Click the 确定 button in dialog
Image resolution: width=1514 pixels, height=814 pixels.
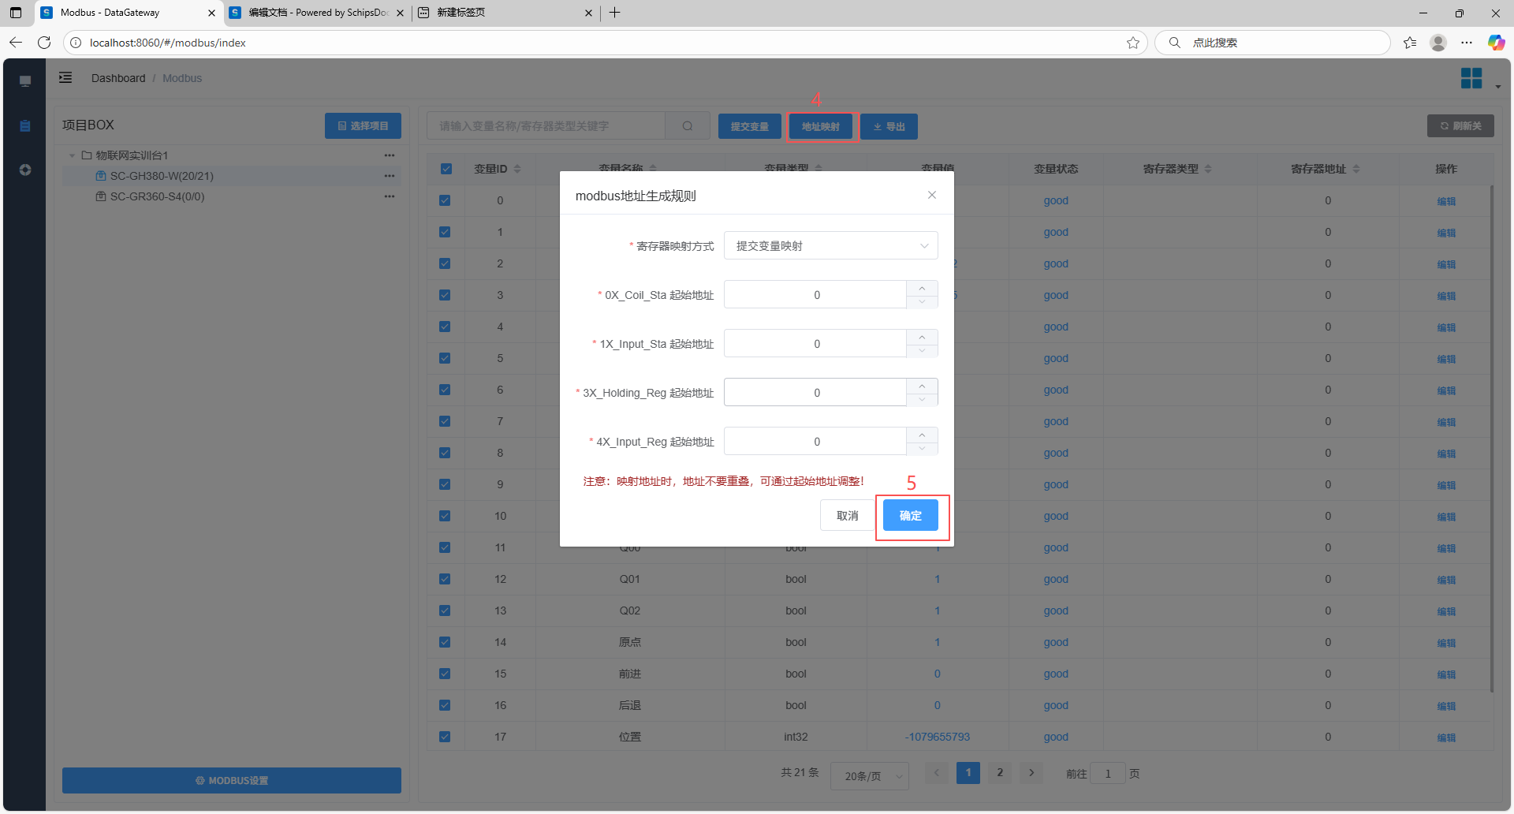[x=910, y=516]
